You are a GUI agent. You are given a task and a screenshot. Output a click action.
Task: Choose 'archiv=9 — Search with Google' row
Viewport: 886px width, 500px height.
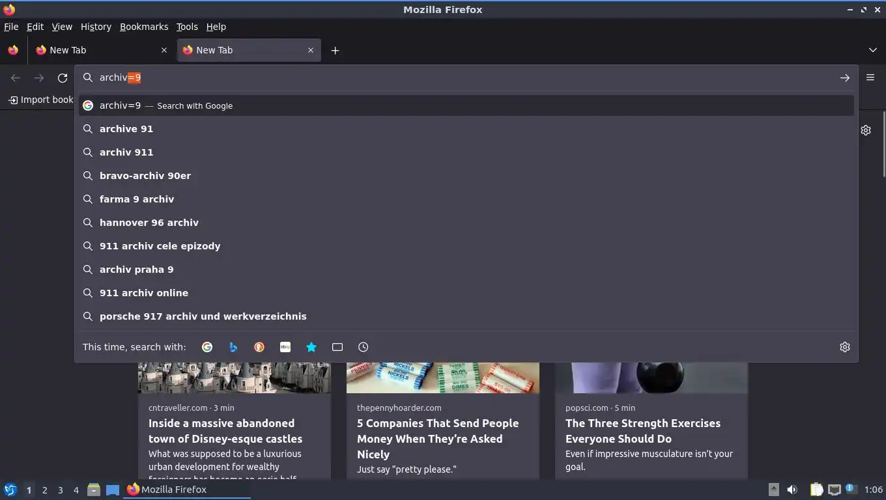click(x=466, y=105)
